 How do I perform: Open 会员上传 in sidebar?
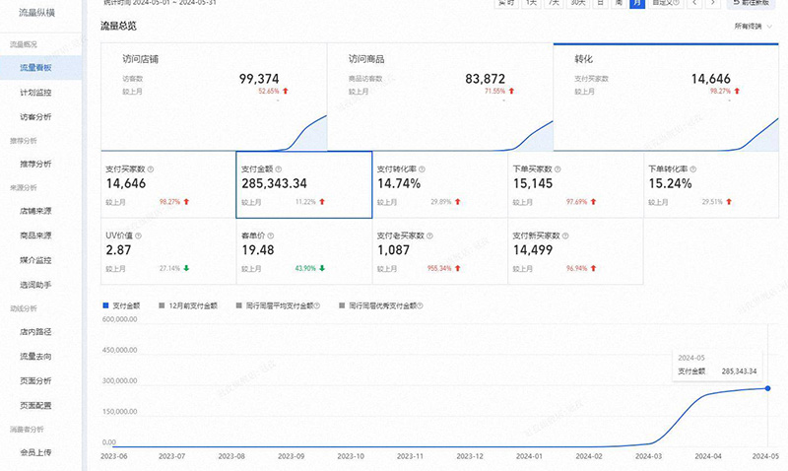coord(35,452)
